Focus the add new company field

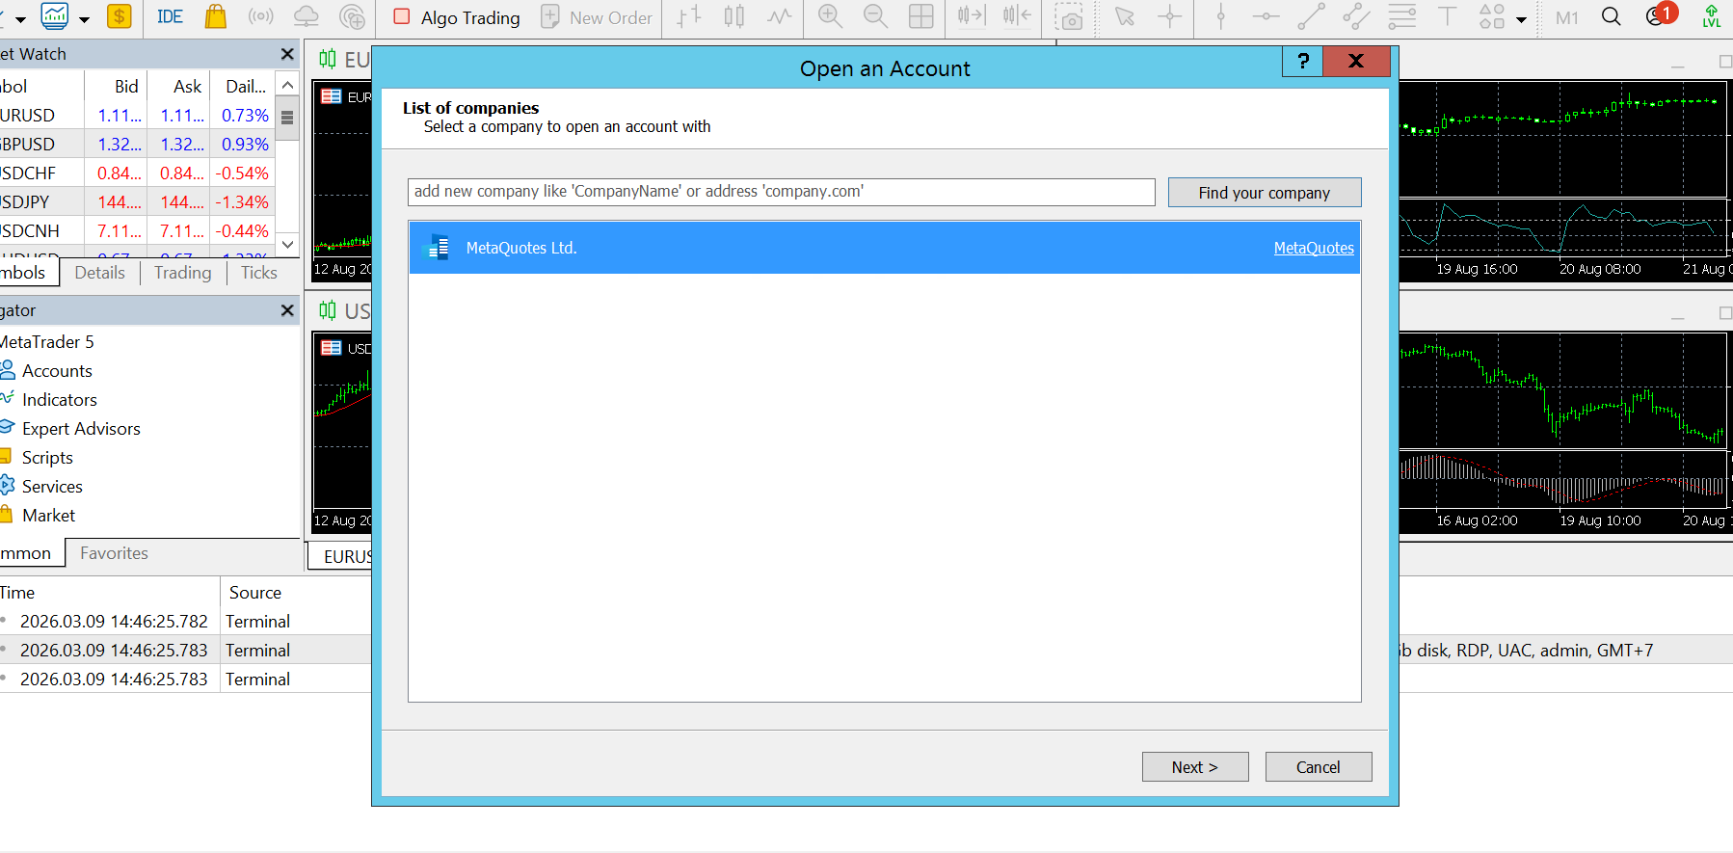point(781,192)
